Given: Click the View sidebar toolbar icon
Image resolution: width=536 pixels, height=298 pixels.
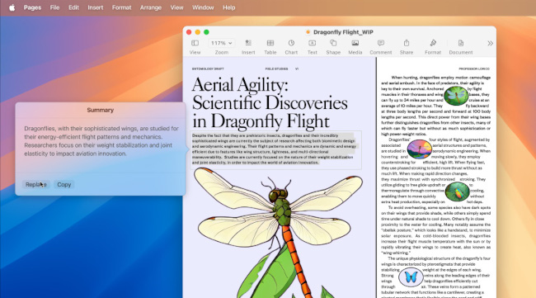Looking at the screenshot, I should [x=195, y=43].
